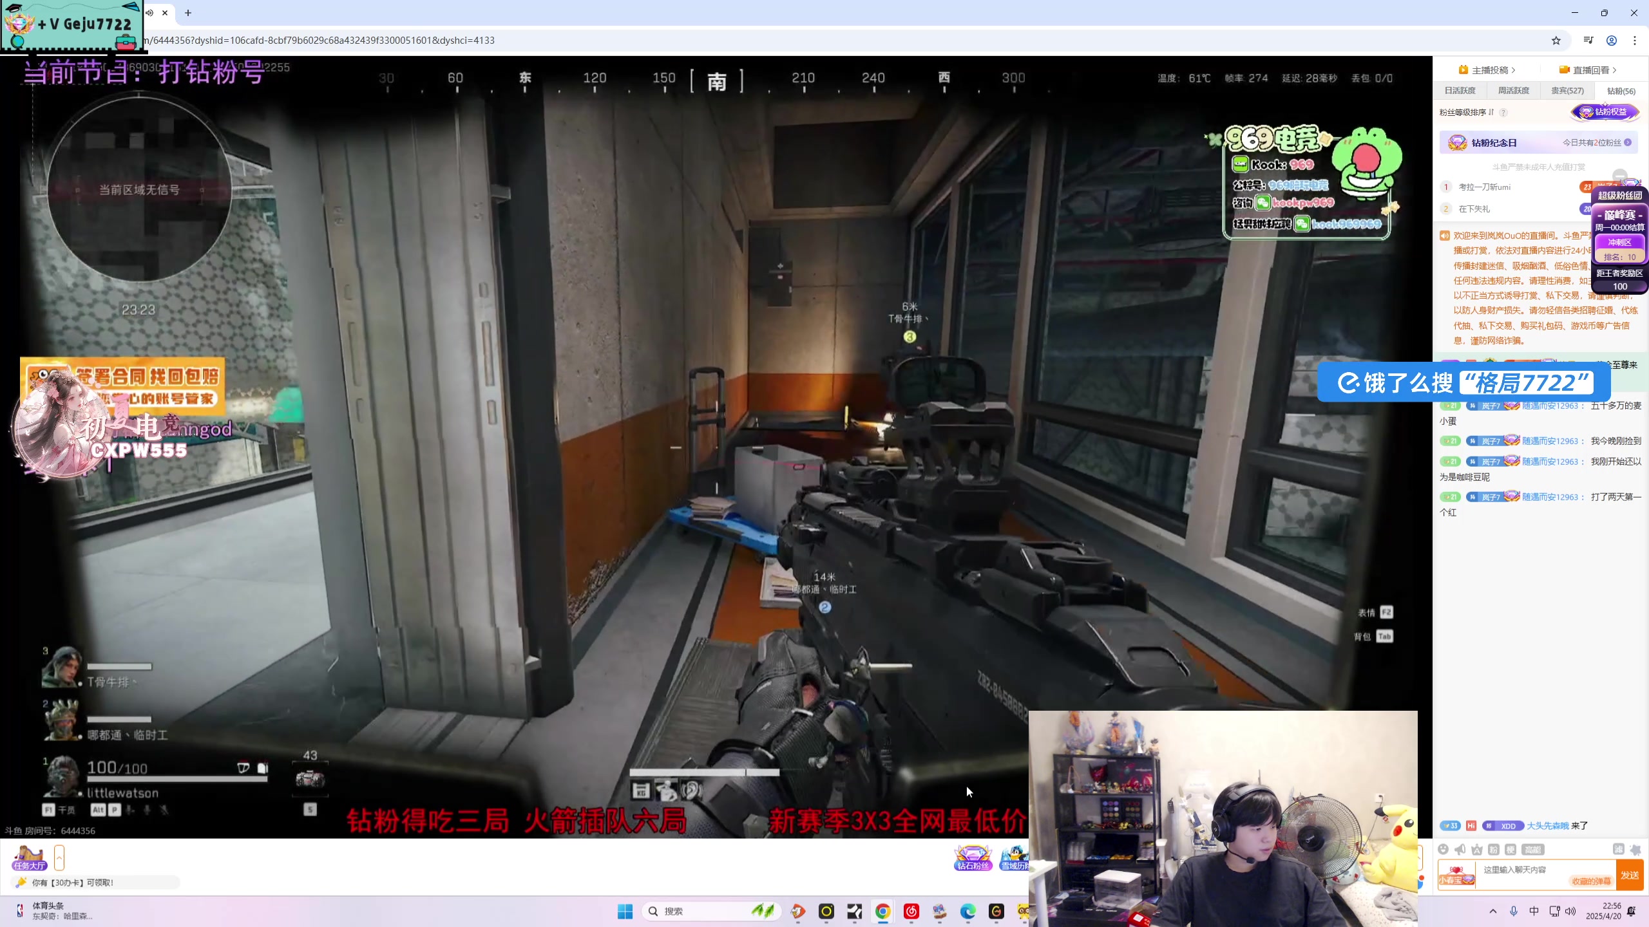Open the volume tray icon

tap(1570, 911)
